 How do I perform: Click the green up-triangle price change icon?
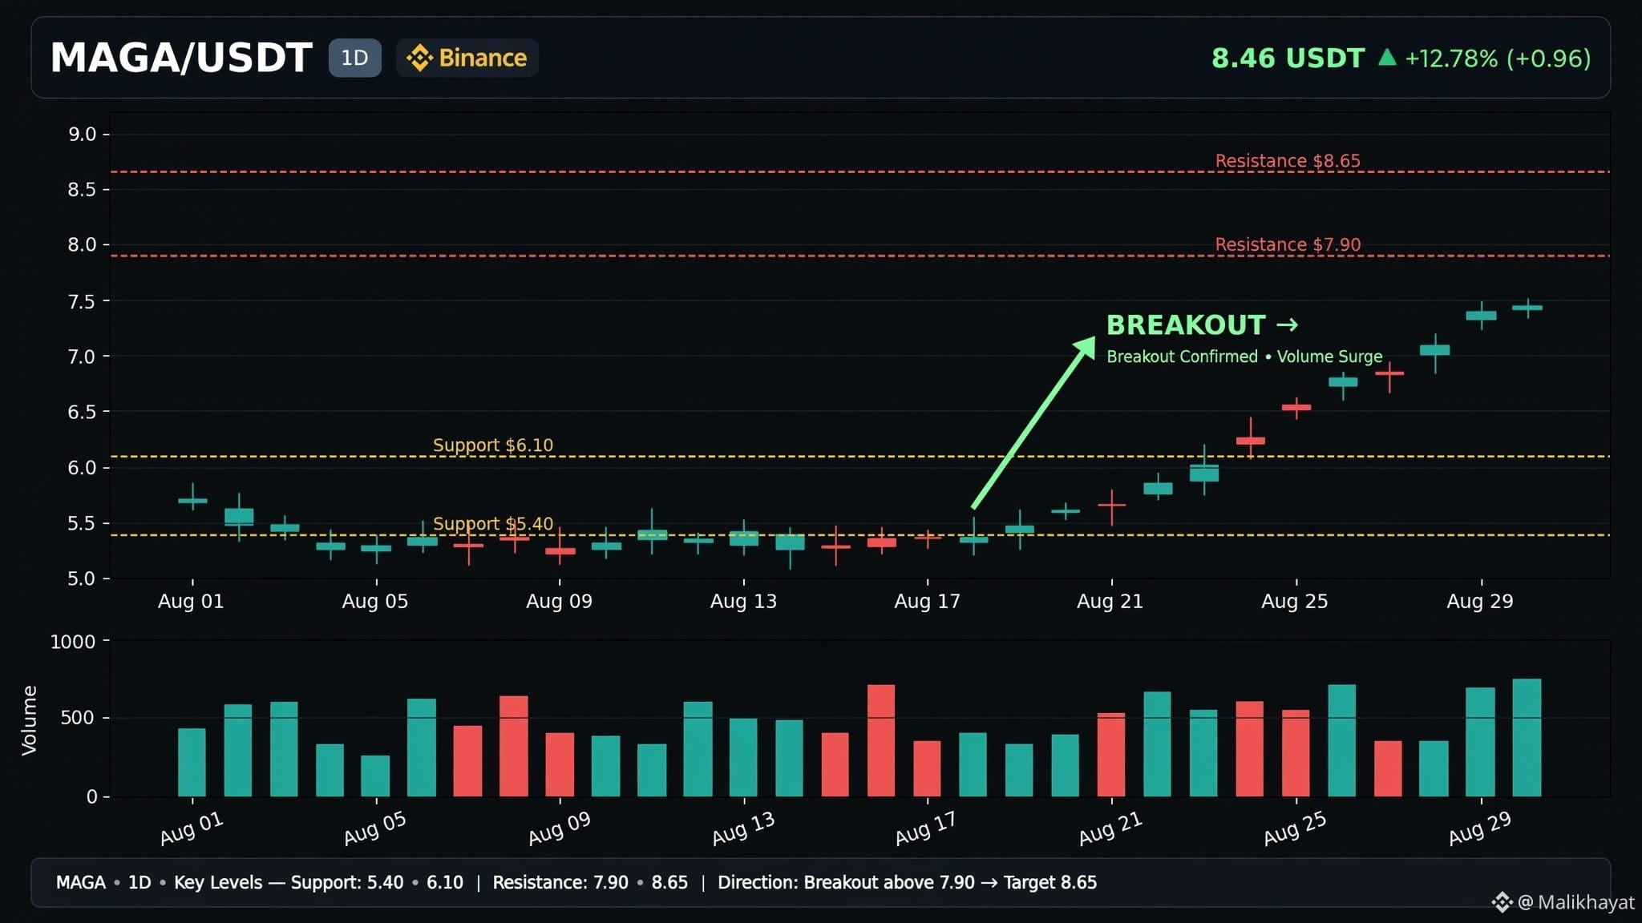tap(1387, 57)
